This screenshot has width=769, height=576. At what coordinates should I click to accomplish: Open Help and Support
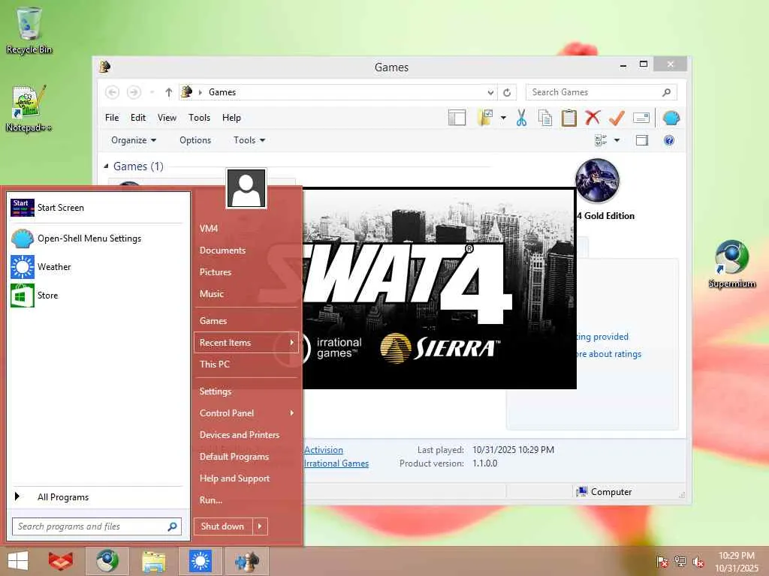(x=246, y=478)
